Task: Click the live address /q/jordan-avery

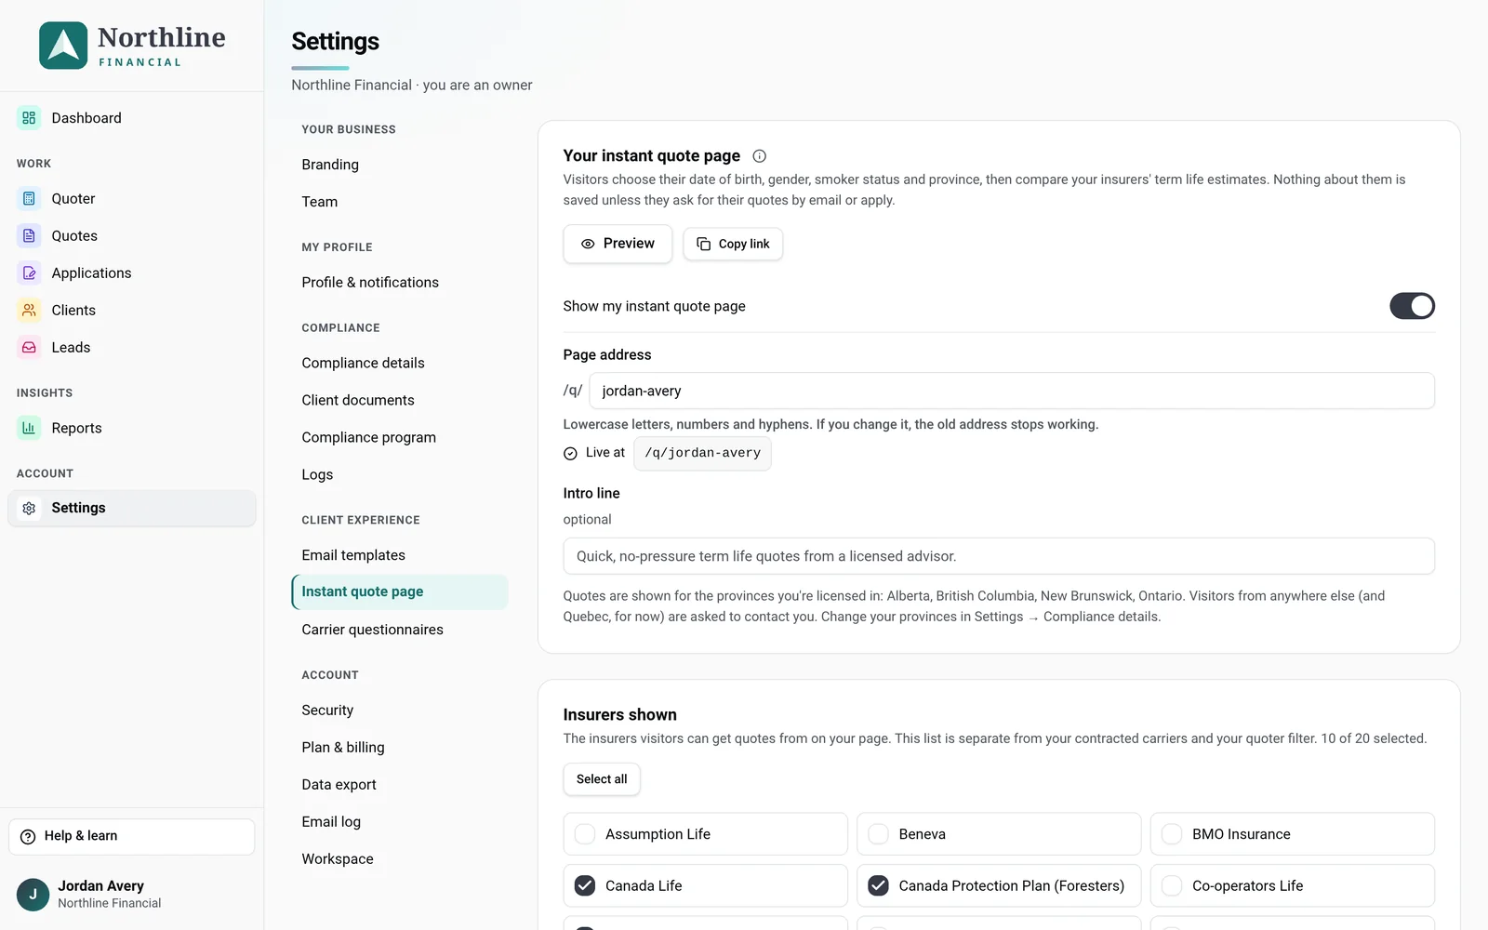Action: (702, 454)
